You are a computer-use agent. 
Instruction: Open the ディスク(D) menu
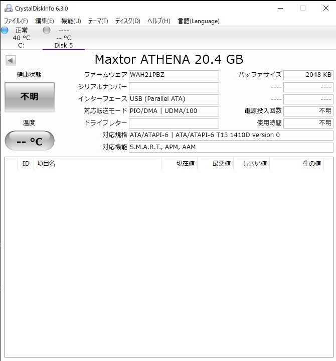point(128,21)
